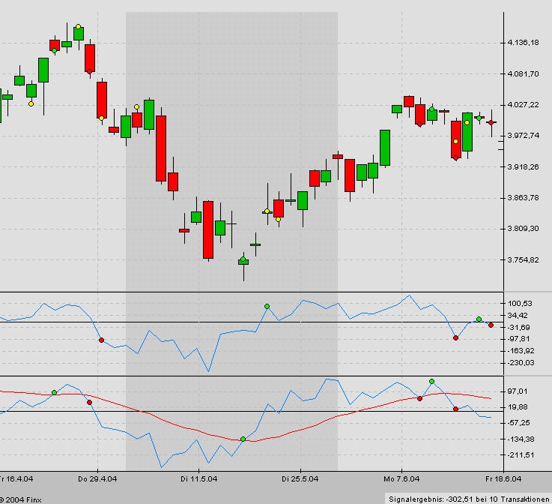Click green marker where lower indicator crosses red average at bottom
This screenshot has height=504, width=552.
243,439
